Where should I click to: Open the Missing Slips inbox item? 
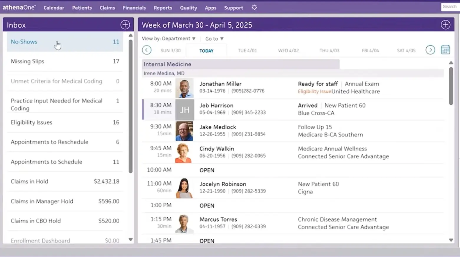tap(65, 61)
